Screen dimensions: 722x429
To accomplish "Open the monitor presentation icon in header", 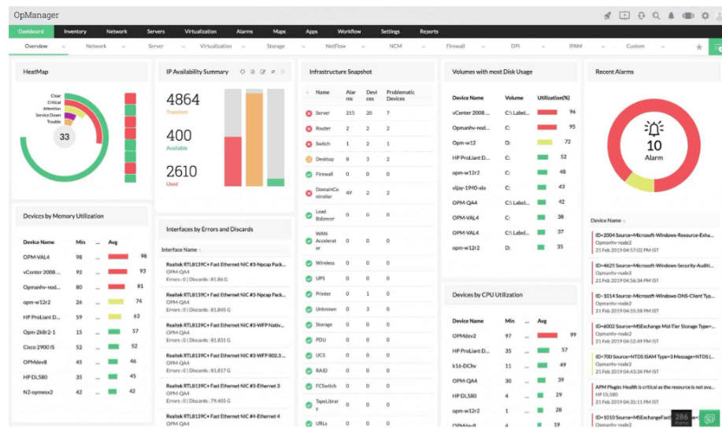I will point(624,16).
